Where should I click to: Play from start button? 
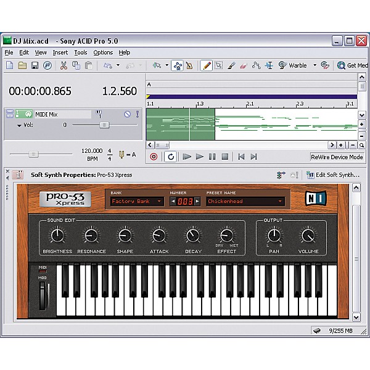187,157
